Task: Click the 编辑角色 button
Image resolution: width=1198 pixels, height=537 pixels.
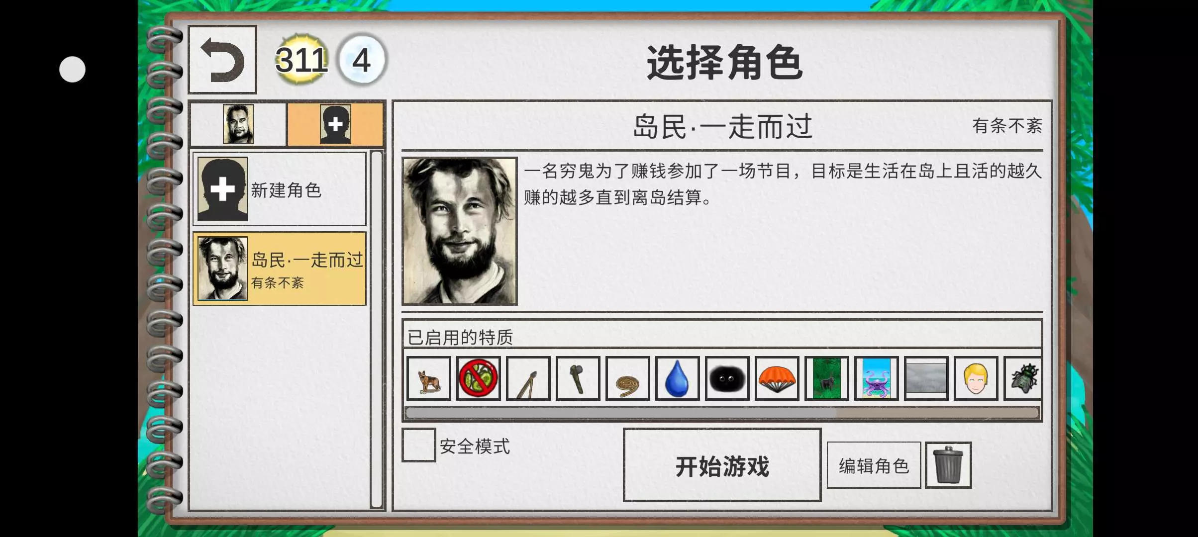Action: pyautogui.click(x=874, y=465)
